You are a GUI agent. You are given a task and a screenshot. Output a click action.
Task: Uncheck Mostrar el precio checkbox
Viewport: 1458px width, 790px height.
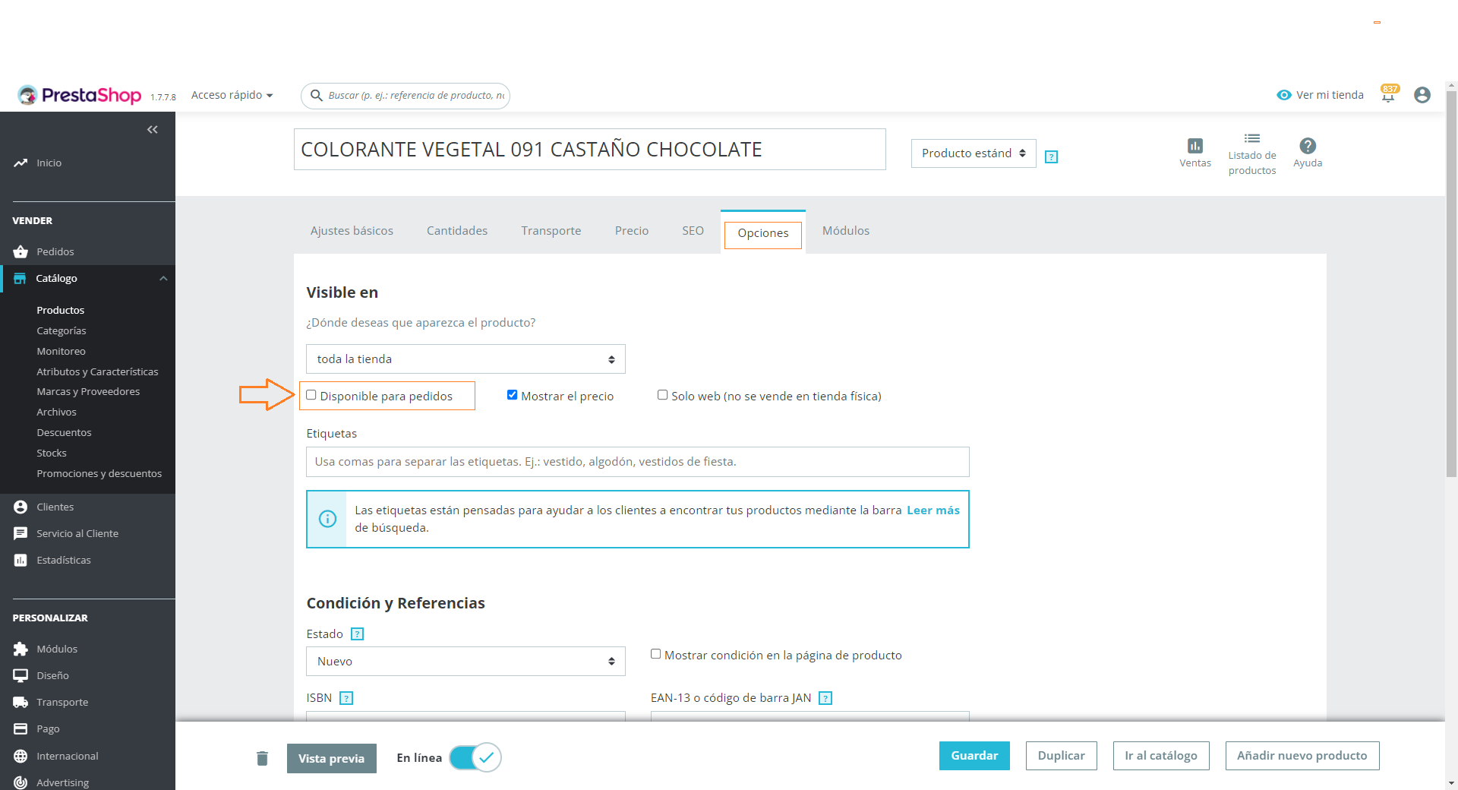click(513, 395)
